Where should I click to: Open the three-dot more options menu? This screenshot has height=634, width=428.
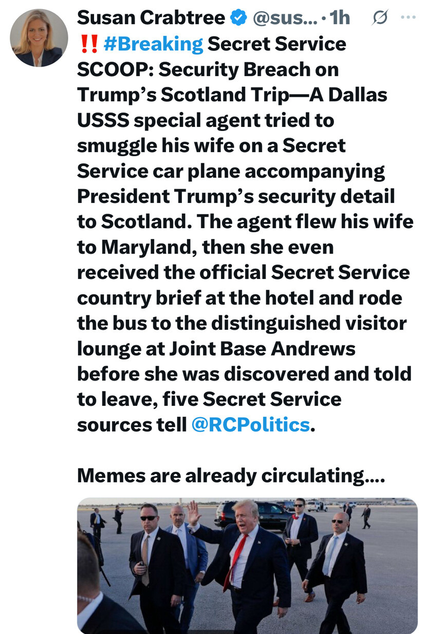tap(408, 17)
